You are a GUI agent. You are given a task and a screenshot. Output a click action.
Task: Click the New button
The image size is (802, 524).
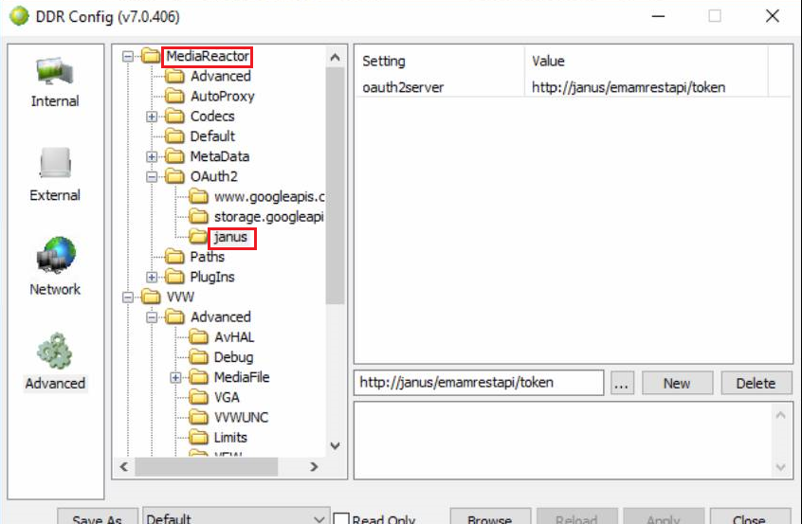[677, 383]
